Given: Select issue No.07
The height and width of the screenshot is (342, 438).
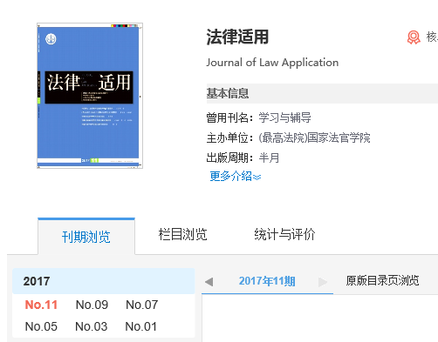Looking at the screenshot, I should coord(142,305).
